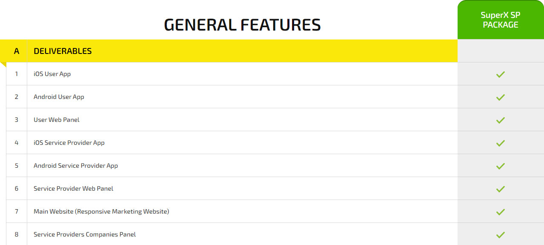Click the checkmark in User Web Panel row
Image resolution: width=544 pixels, height=245 pixels.
click(x=500, y=120)
